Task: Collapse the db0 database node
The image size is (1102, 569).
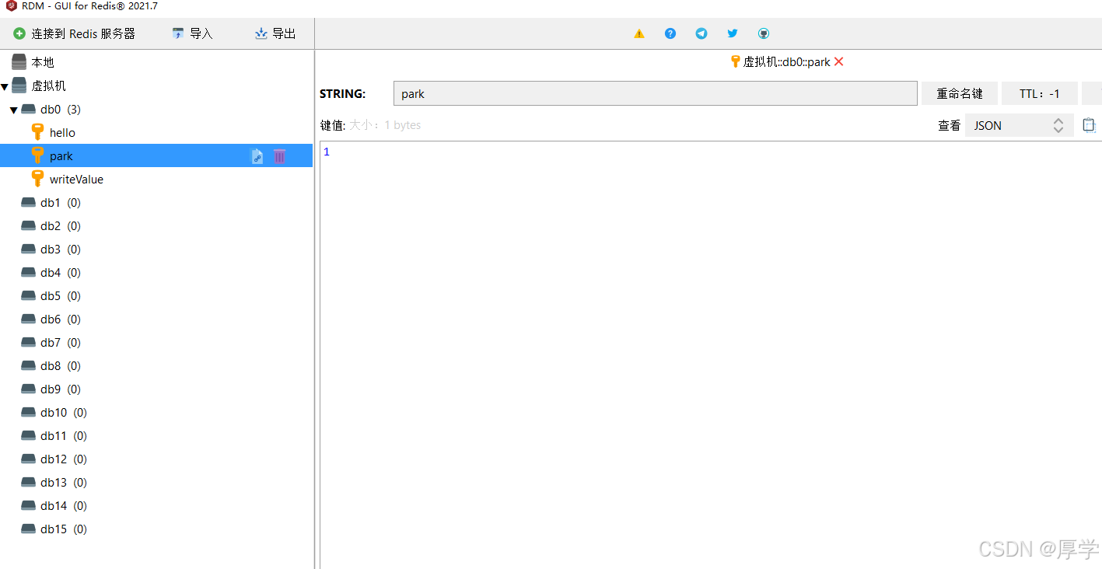Action: (x=13, y=110)
